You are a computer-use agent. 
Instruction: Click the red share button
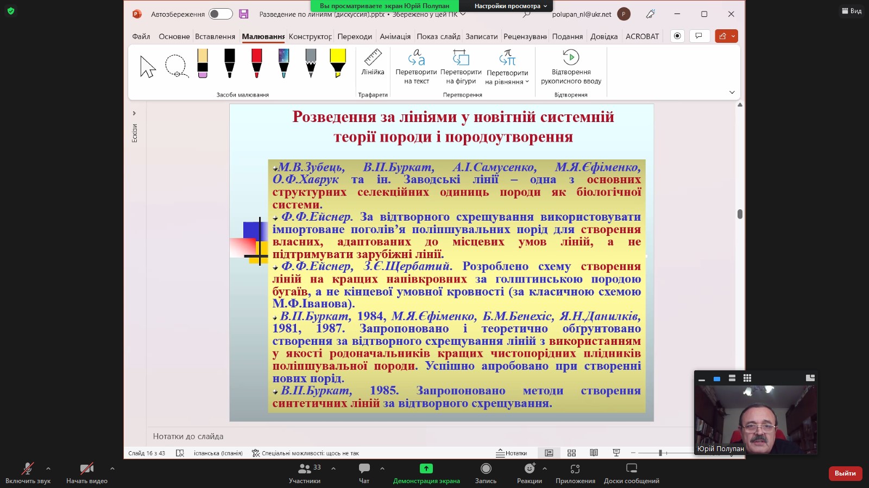pos(722,36)
